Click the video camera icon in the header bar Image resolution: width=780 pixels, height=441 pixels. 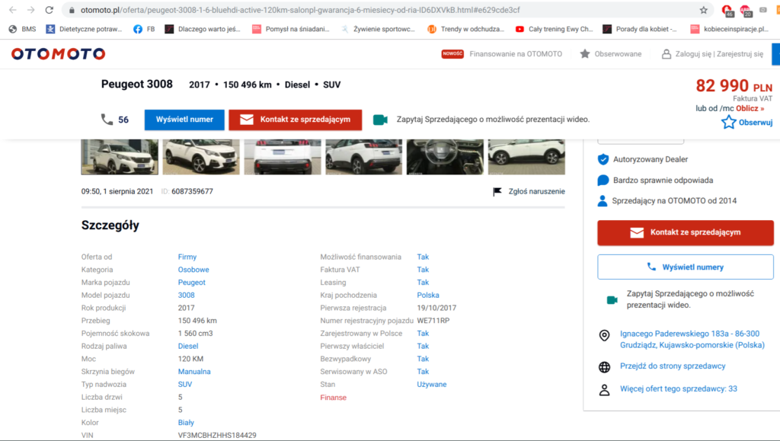point(381,120)
